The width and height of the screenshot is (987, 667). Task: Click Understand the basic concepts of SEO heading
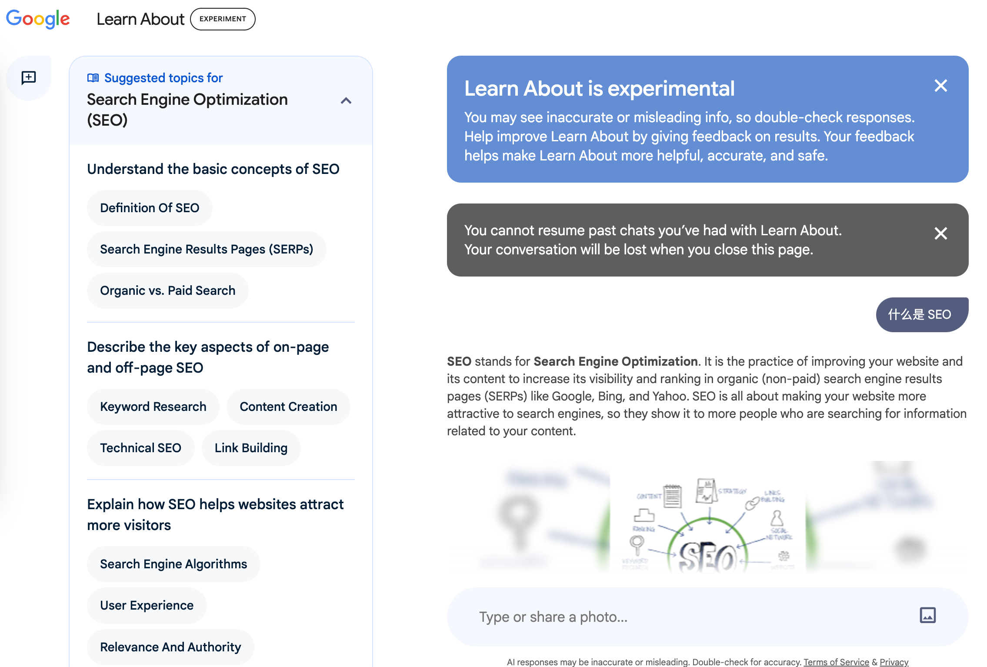click(213, 169)
